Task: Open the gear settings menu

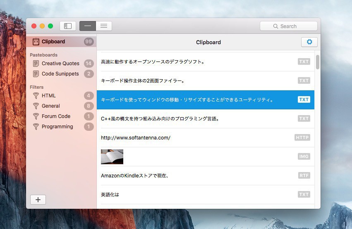Action: coord(309,42)
